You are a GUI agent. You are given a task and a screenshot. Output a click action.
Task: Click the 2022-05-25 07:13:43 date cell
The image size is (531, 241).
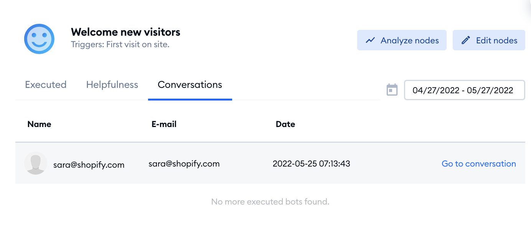pyautogui.click(x=312, y=164)
